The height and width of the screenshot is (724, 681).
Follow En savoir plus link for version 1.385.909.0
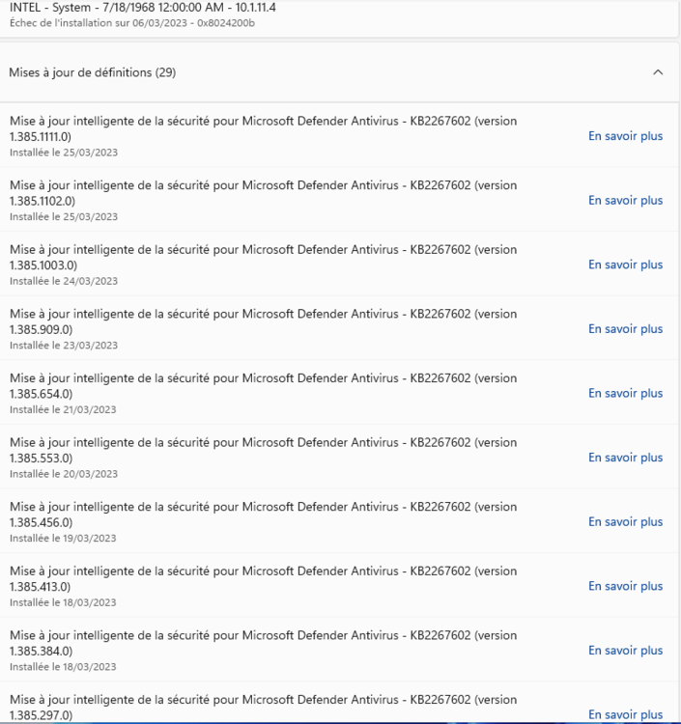(625, 329)
